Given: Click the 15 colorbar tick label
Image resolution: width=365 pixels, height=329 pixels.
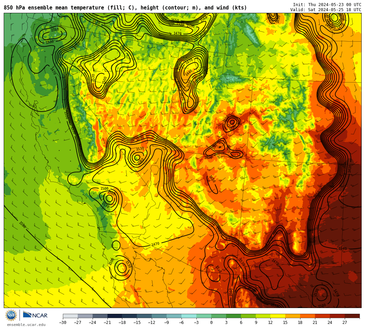Looking at the screenshot, I should (x=285, y=323).
